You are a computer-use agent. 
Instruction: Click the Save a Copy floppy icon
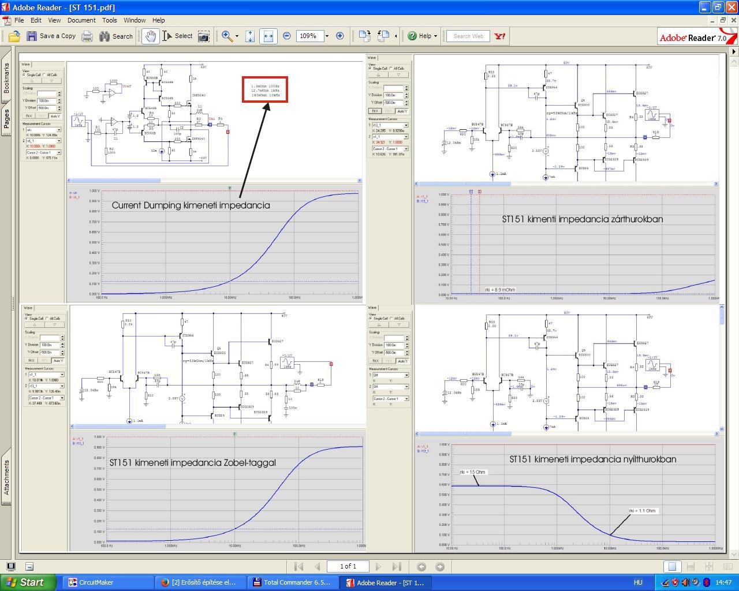(32, 36)
